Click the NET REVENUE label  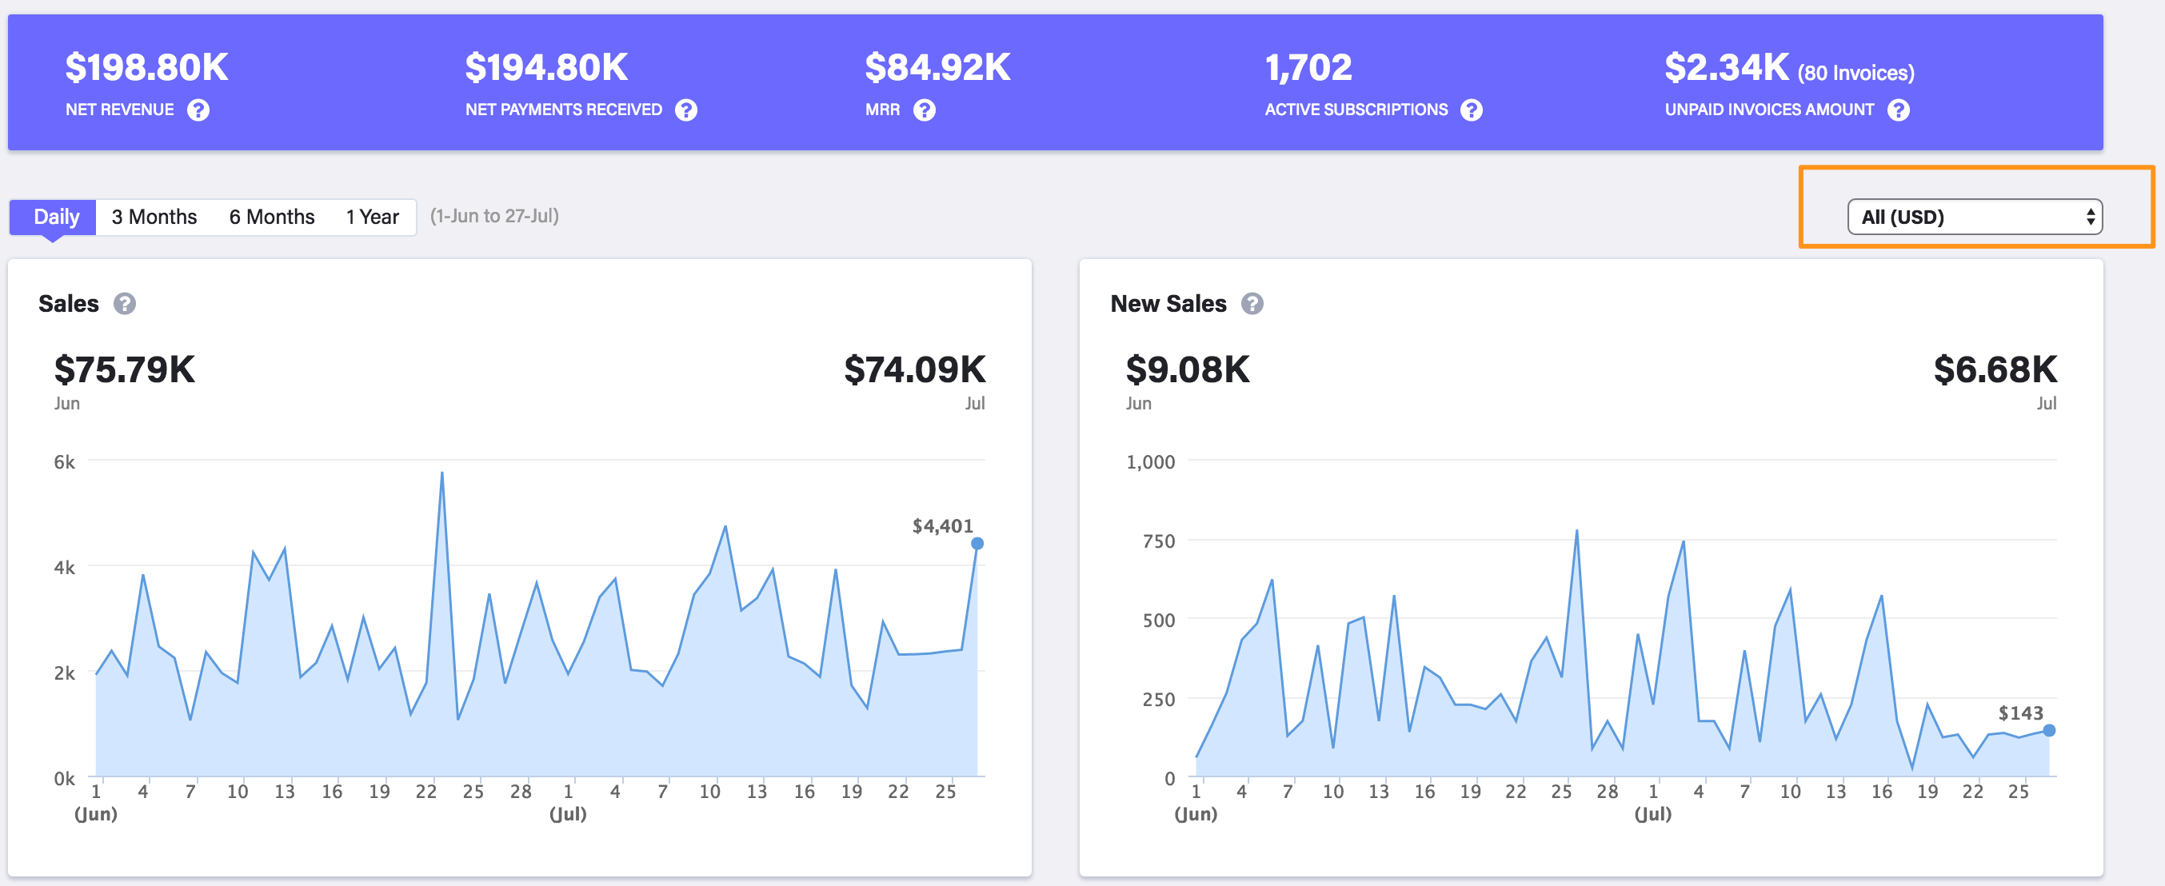pos(119,110)
